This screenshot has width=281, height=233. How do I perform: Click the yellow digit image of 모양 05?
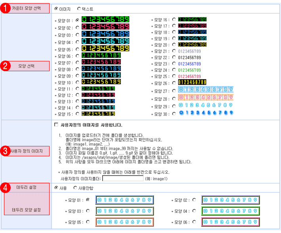click(105, 49)
